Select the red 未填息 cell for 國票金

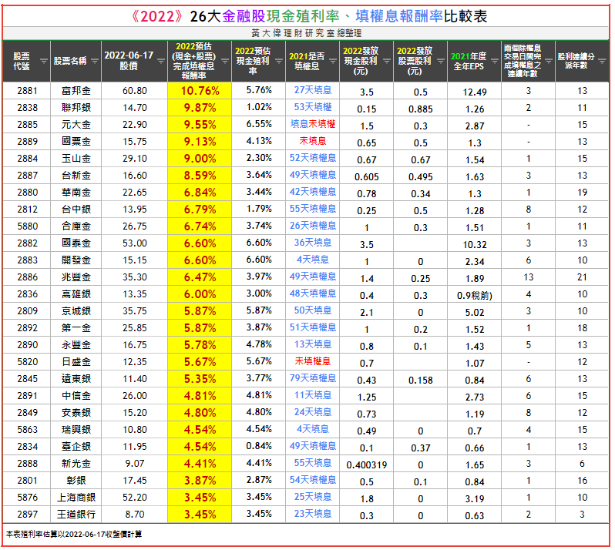pos(313,141)
